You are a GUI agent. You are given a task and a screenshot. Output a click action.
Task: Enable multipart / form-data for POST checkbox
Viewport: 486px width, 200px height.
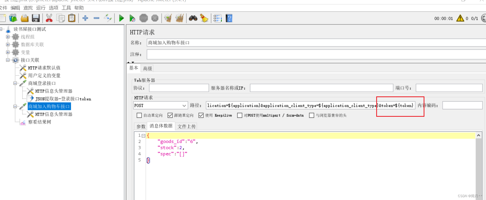tap(240, 115)
